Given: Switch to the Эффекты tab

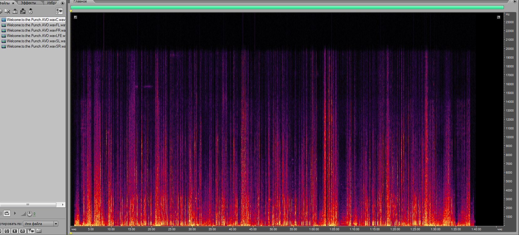Looking at the screenshot, I should point(28,3).
